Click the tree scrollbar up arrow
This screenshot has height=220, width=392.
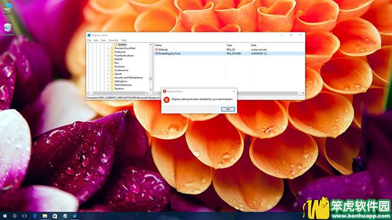pos(151,45)
